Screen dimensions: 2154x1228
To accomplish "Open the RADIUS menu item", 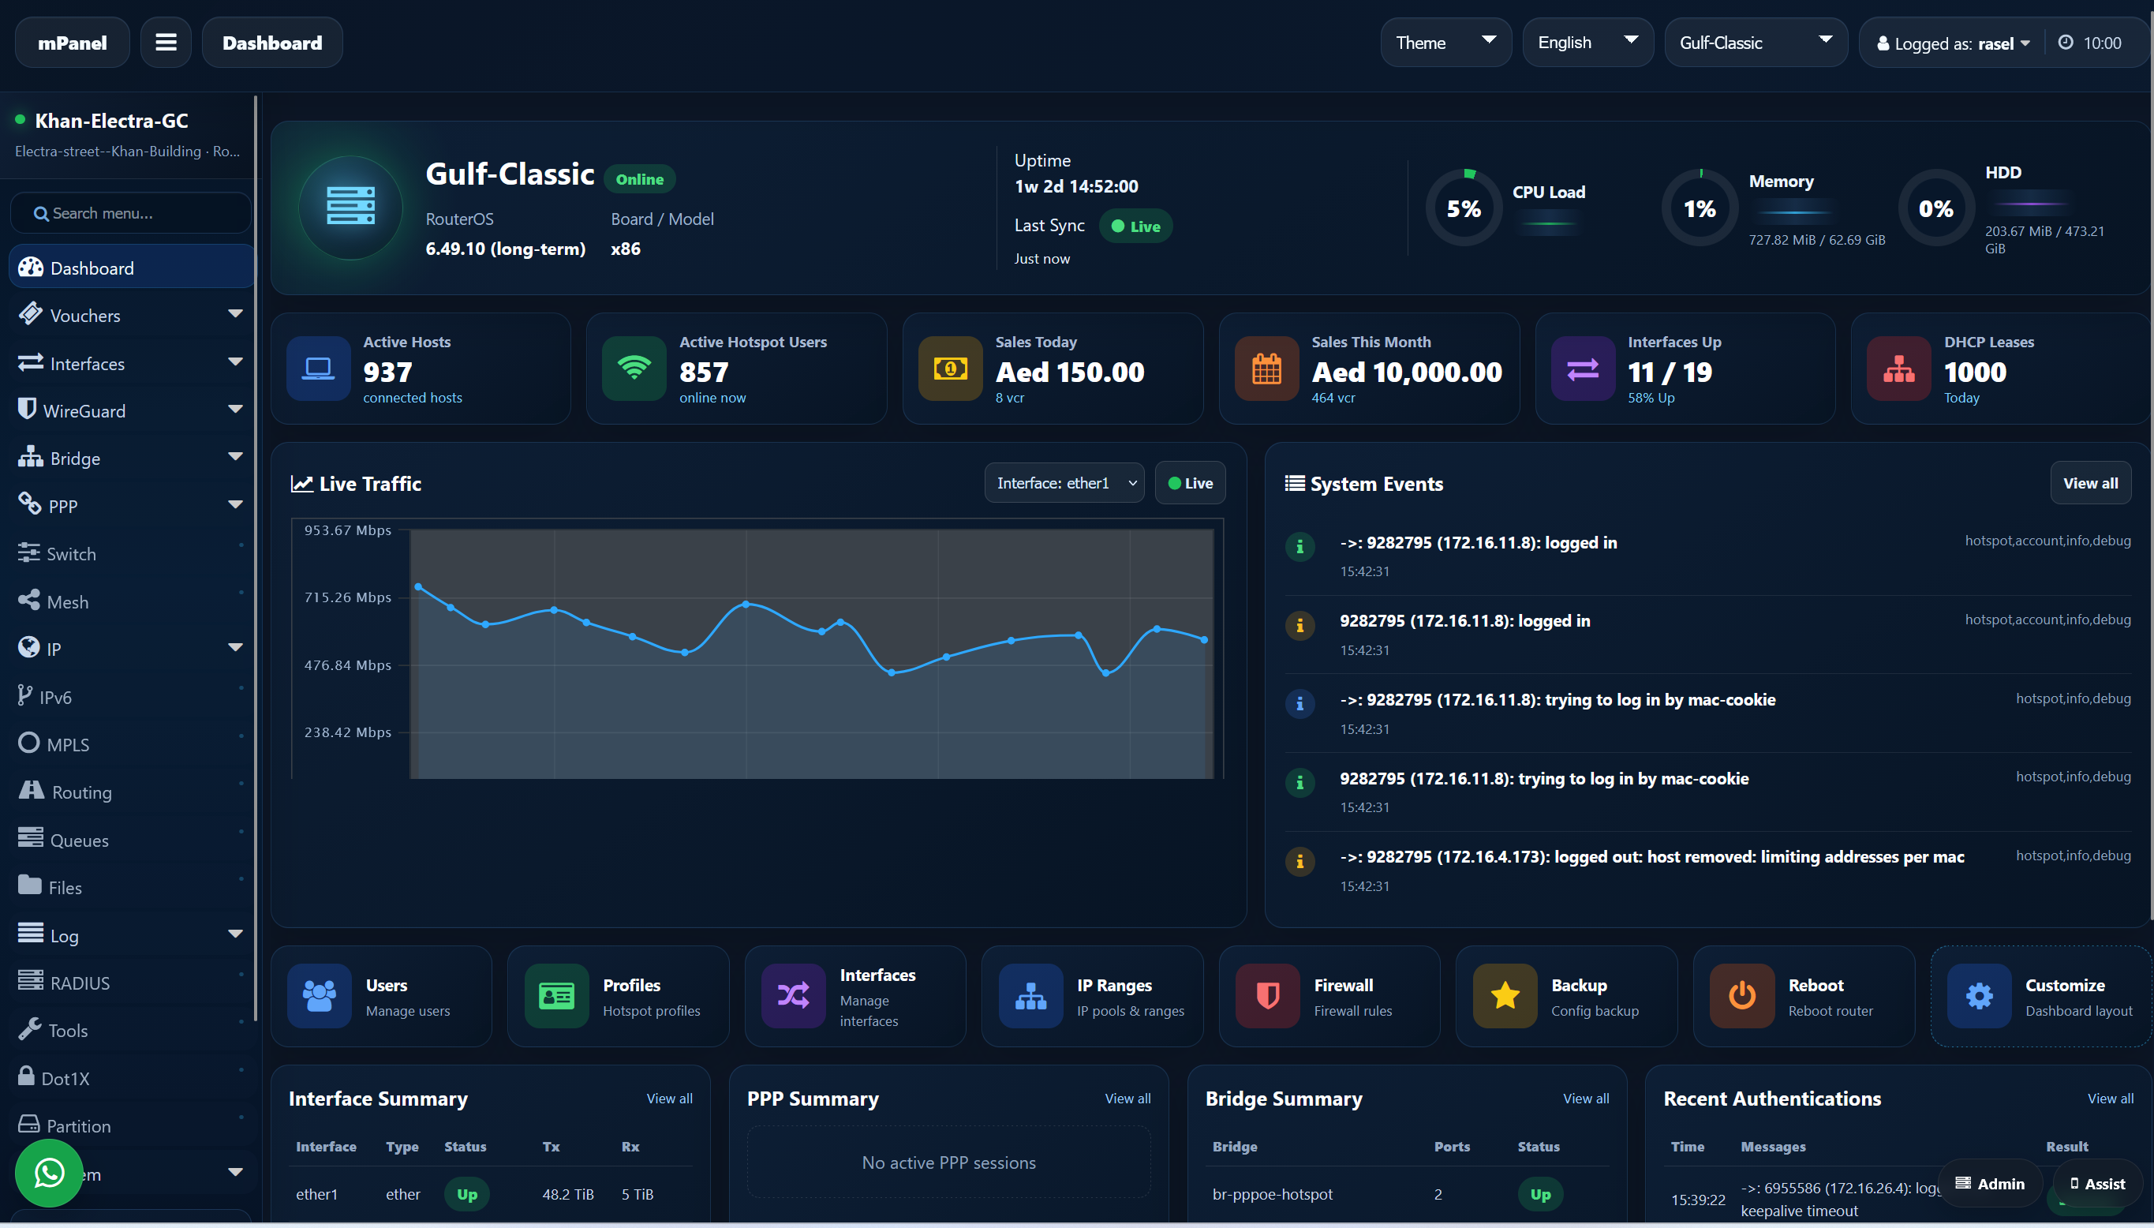I will point(131,983).
